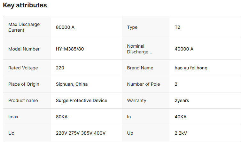Click the Number of Pole label

pyautogui.click(x=144, y=84)
